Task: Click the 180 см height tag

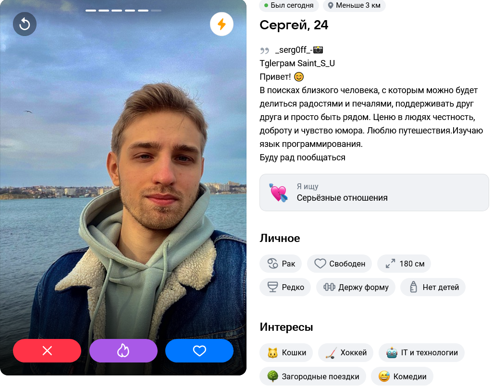Action: 404,264
